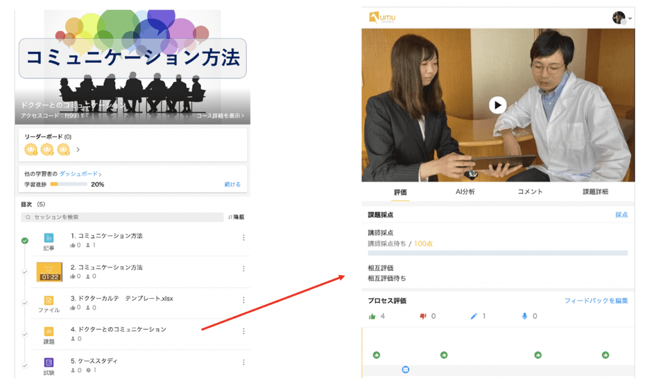Toggle the 降順 sort order
Viewport: 652px width, 386px height.
click(236, 217)
